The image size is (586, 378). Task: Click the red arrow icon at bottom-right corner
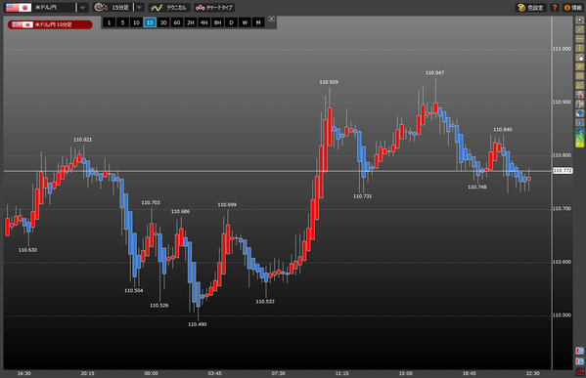[x=580, y=372]
